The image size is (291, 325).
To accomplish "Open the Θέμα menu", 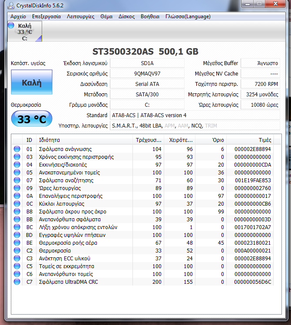I will click(x=106, y=16).
